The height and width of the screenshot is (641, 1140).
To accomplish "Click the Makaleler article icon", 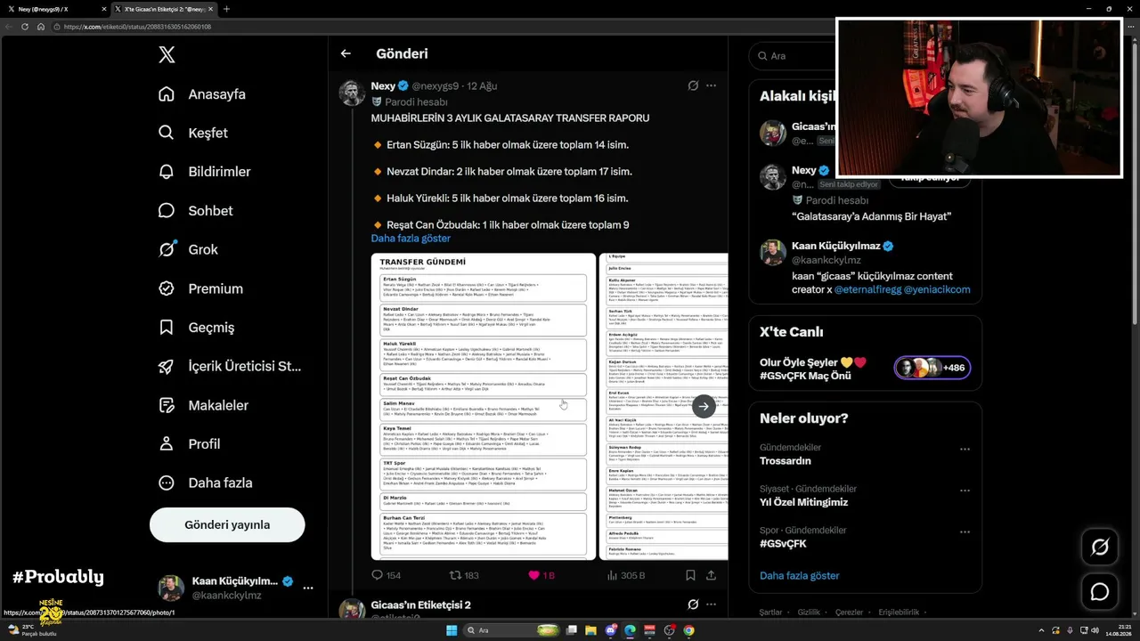I will point(167,405).
